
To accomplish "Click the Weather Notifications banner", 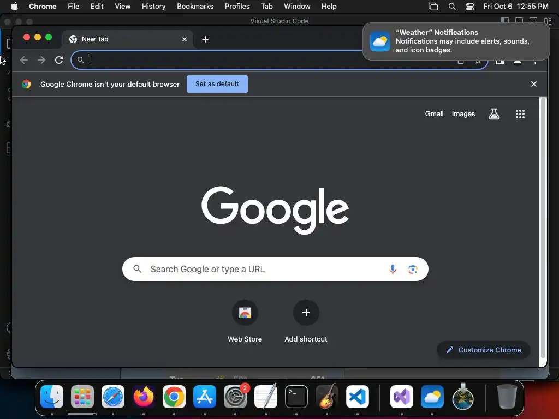I will (x=456, y=41).
